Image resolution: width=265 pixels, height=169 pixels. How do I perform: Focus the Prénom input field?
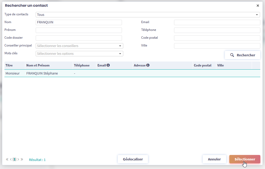(79, 30)
